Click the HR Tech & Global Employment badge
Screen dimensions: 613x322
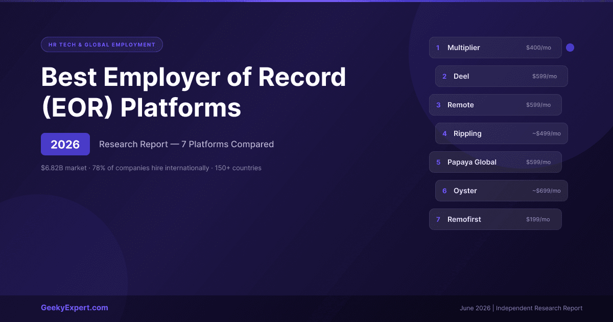pyautogui.click(x=102, y=44)
